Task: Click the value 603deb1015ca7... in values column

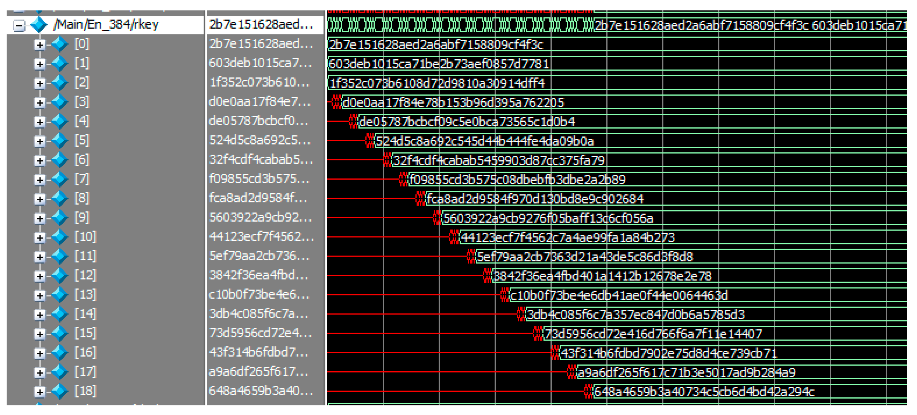Action: 261,63
